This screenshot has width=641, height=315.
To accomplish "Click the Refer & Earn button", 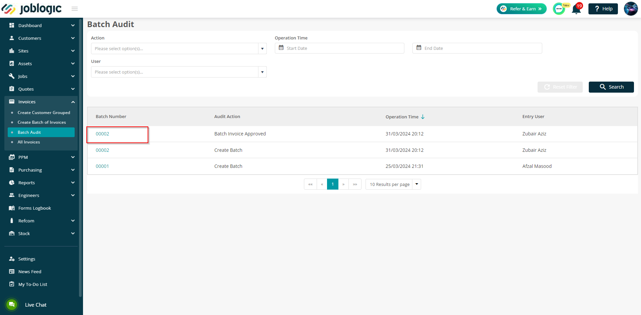I will coord(522,9).
